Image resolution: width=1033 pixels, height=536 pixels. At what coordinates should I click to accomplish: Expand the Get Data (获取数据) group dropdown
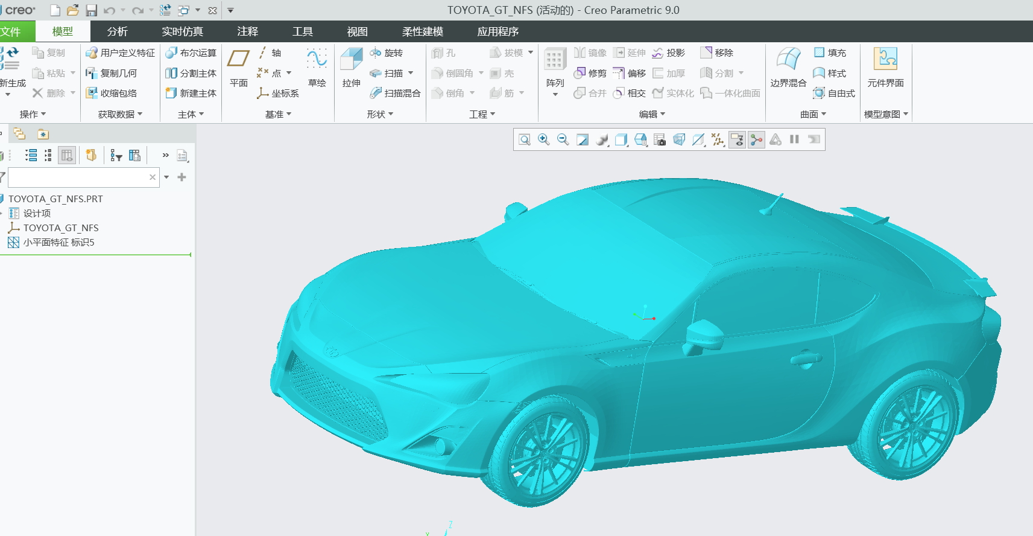pos(121,114)
